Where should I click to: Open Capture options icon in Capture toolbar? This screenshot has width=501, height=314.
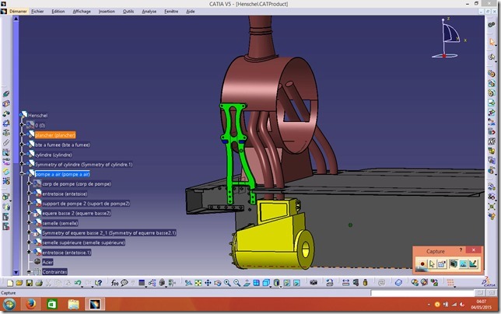pyautogui.click(x=442, y=264)
